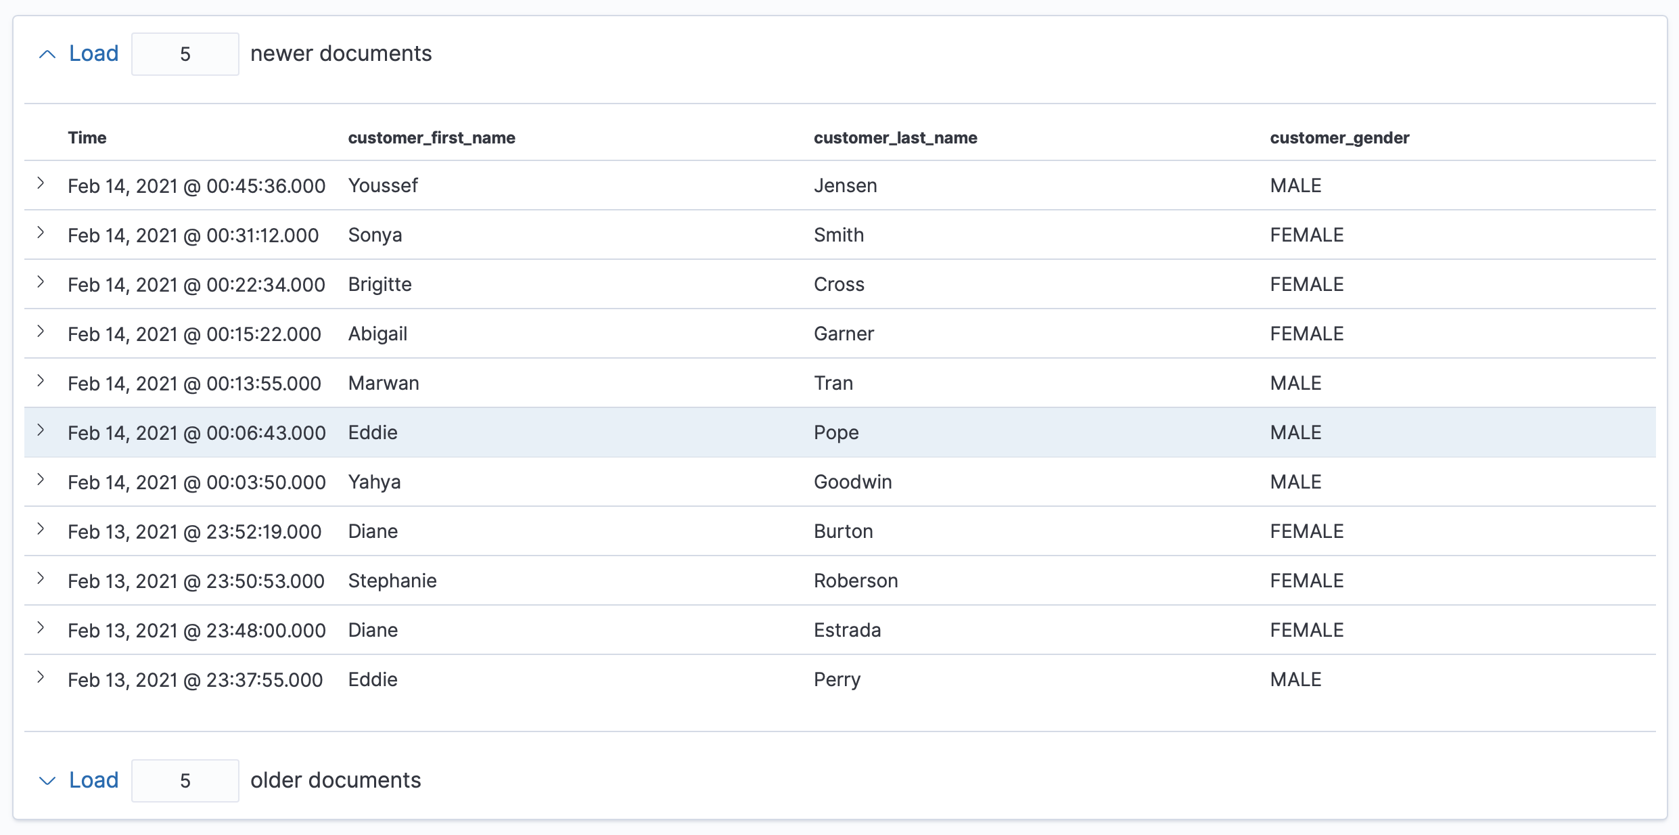Click the customer_first_name column header
Image resolution: width=1679 pixels, height=835 pixels.
click(x=431, y=137)
